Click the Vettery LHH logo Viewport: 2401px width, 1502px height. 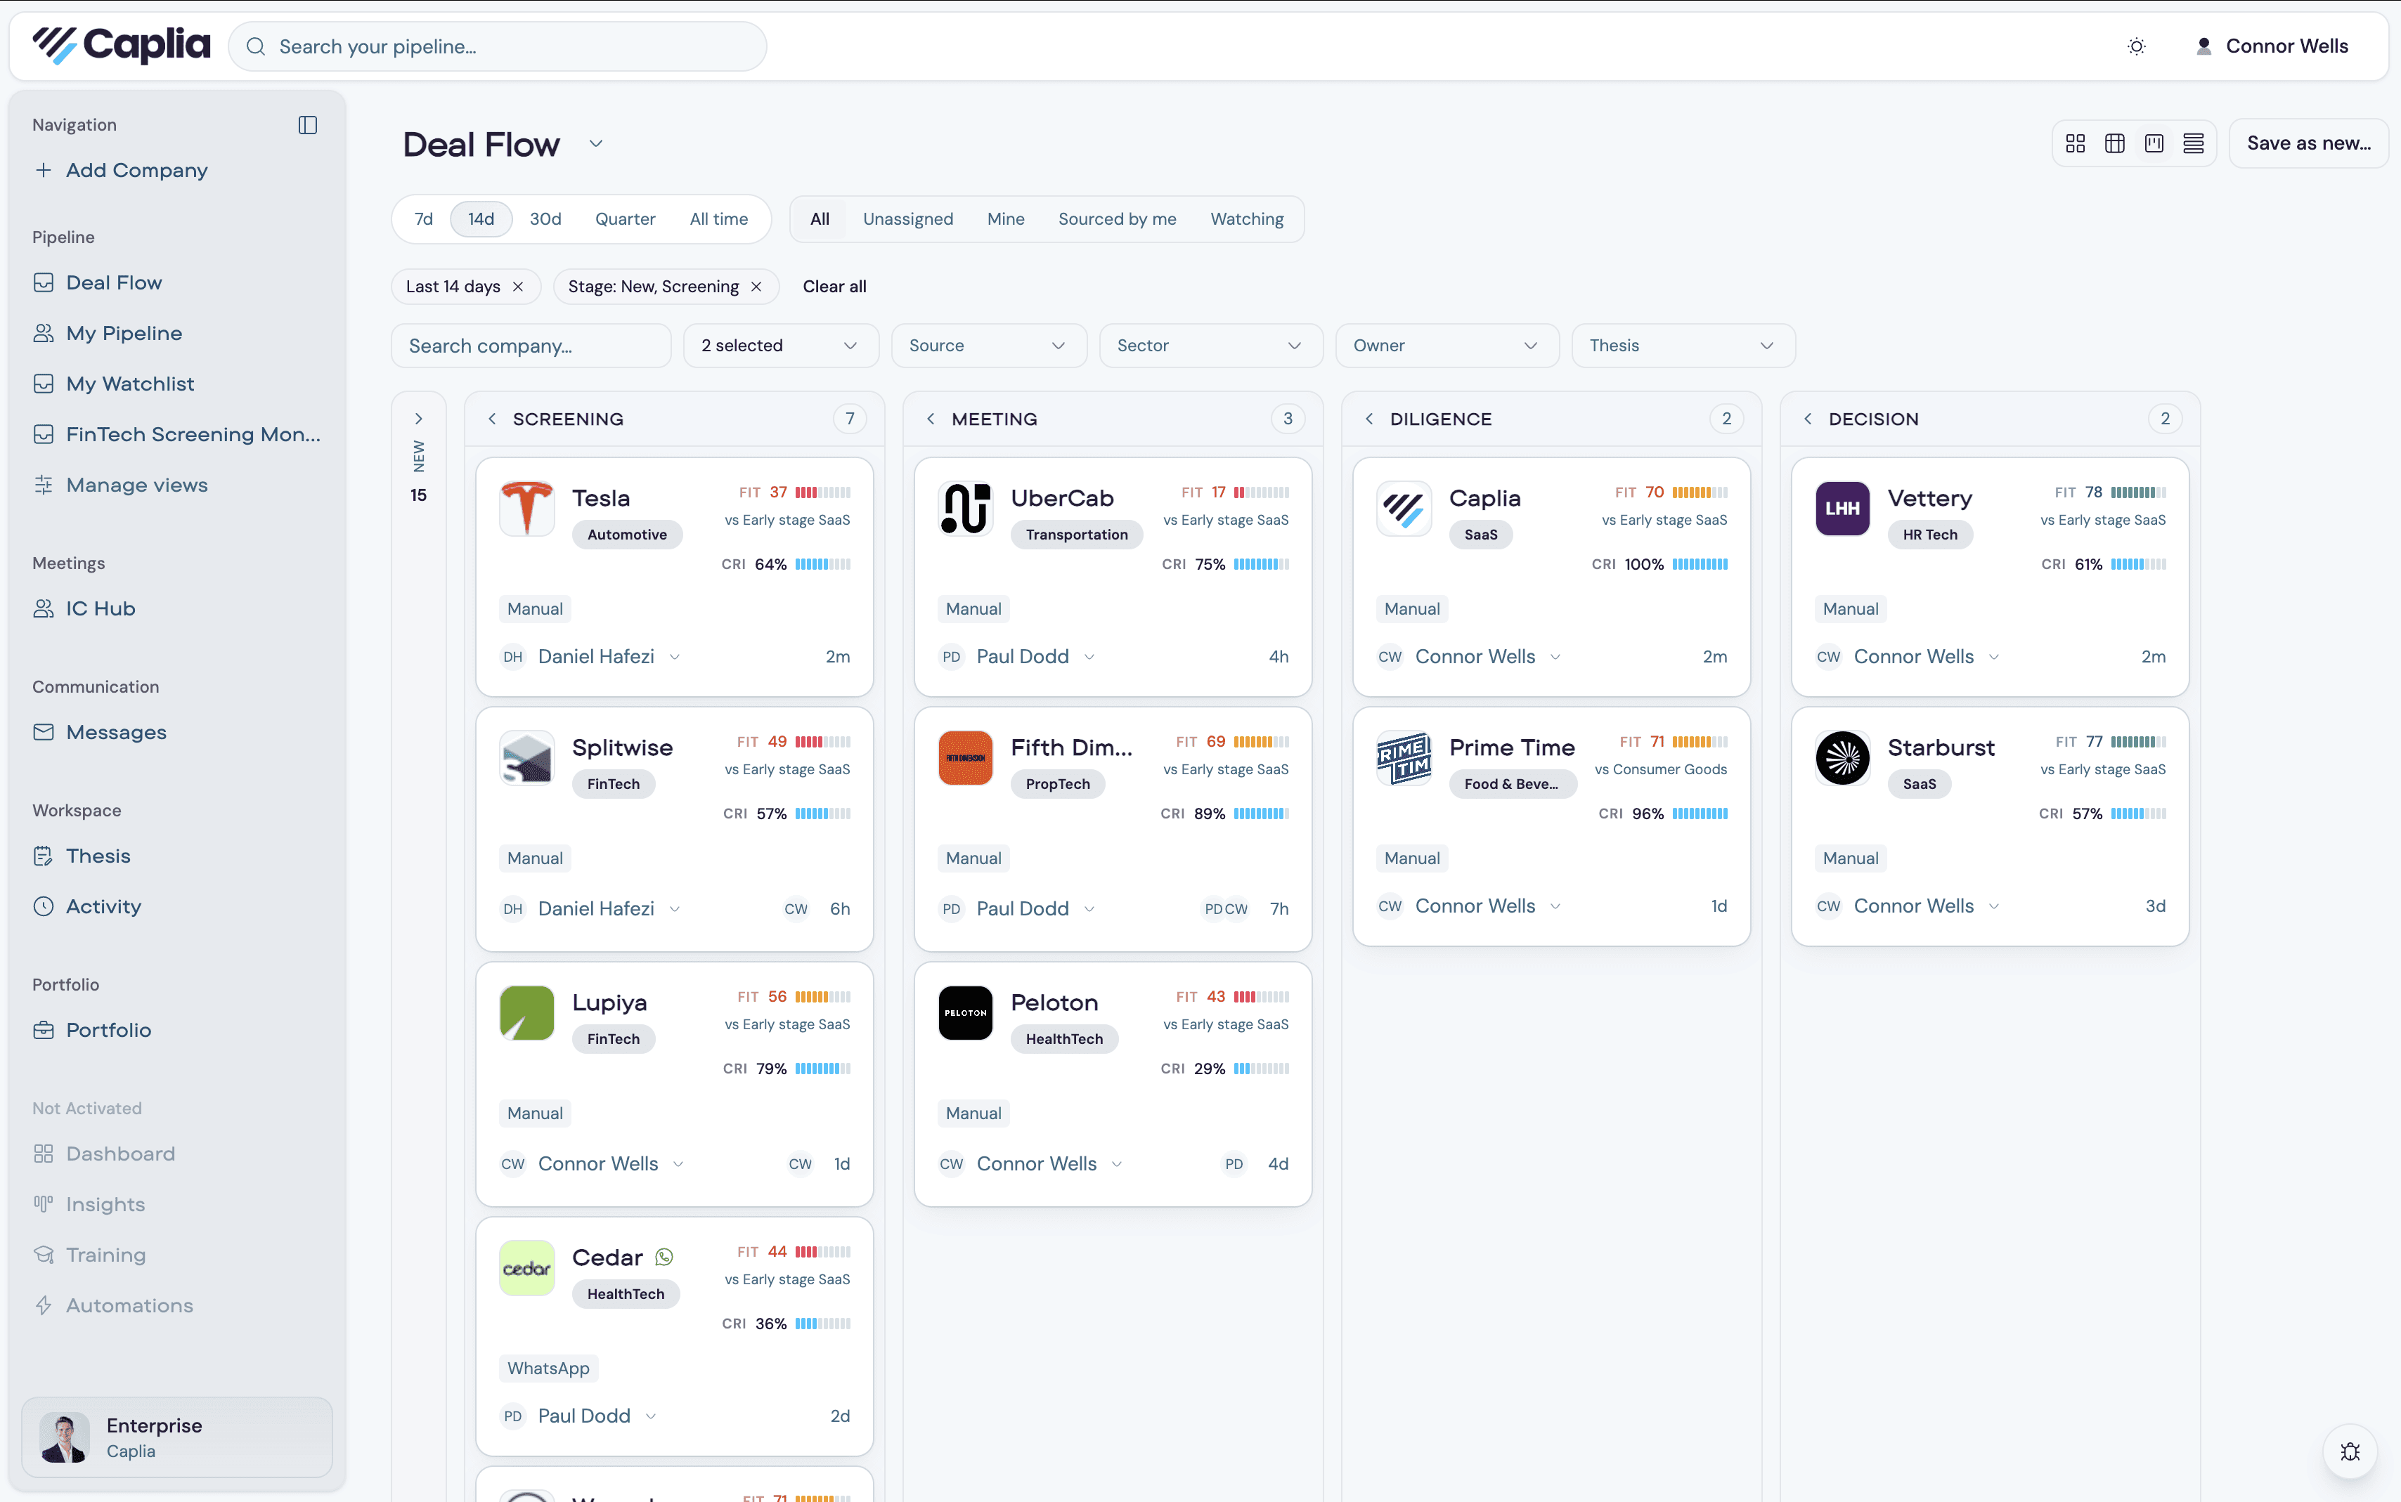(x=1842, y=509)
